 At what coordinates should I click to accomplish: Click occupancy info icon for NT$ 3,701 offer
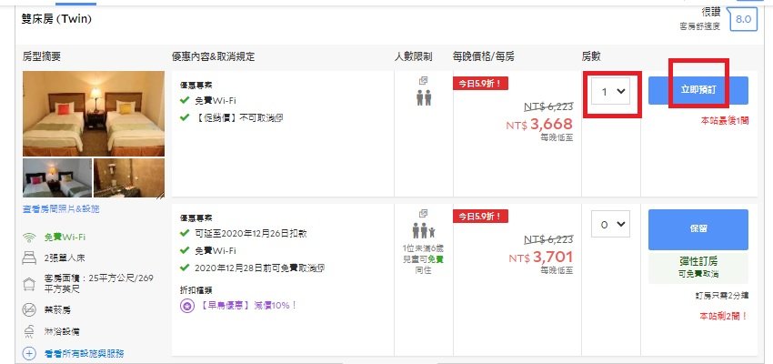pos(424,214)
